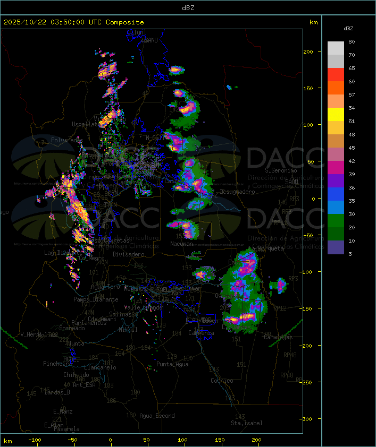Click the 'Uspallata' map label

click(85, 124)
